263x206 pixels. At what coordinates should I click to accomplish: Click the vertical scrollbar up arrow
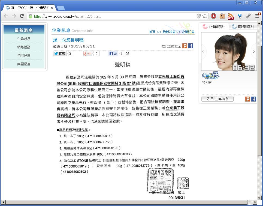(259, 23)
